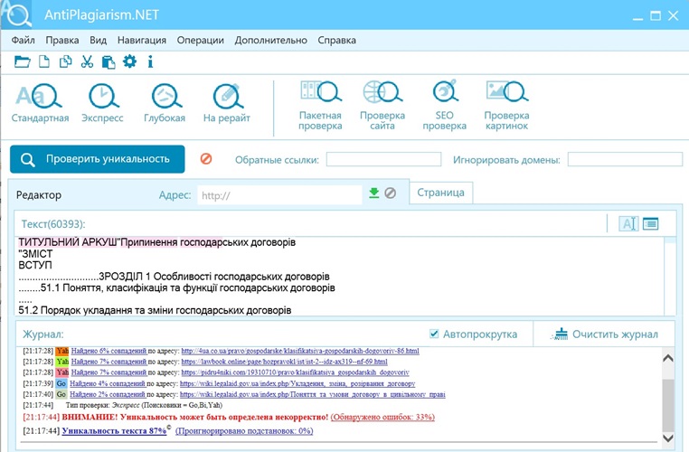Click Тип проверки: Экспресс journal line
The image size is (689, 452).
(x=144, y=405)
